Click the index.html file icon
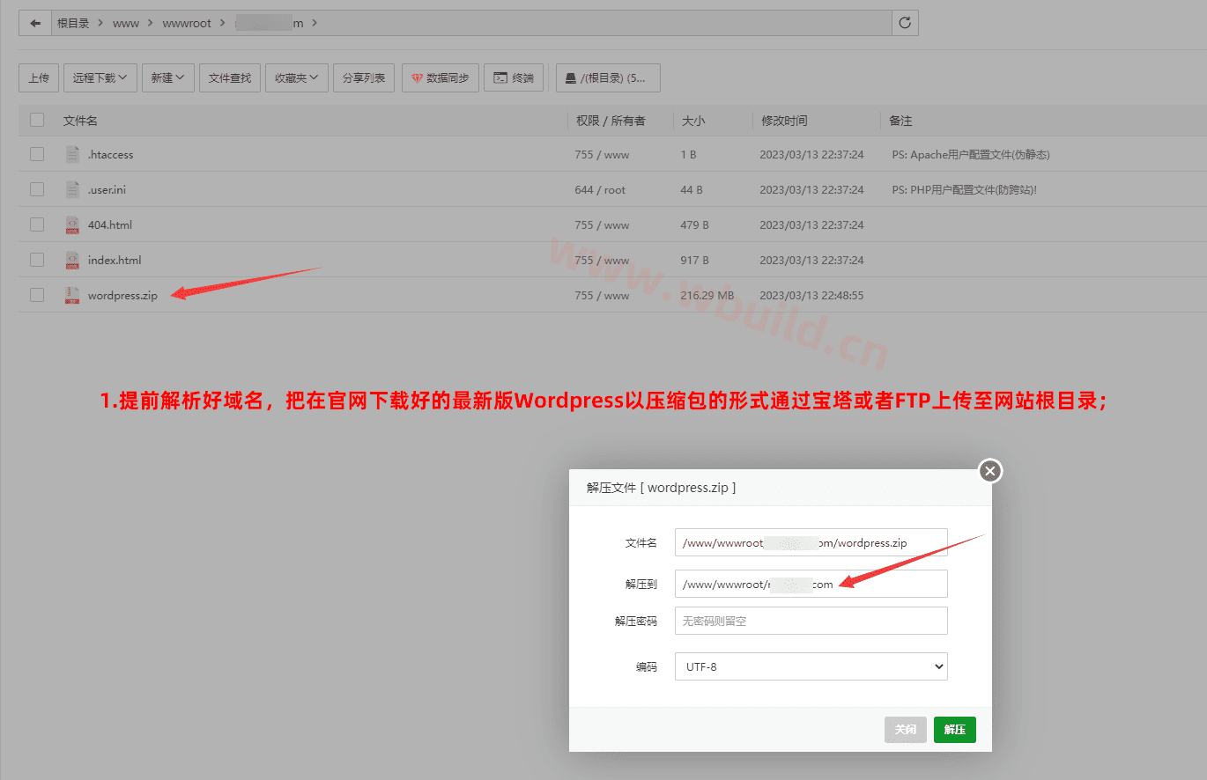 click(x=72, y=260)
